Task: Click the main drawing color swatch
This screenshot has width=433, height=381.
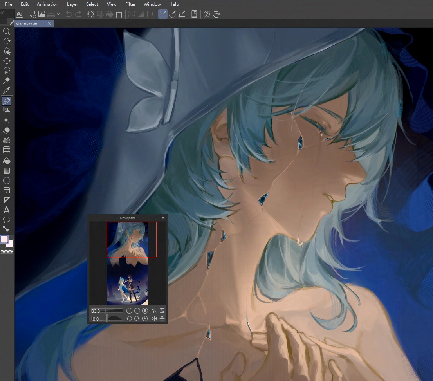Action: pos(5,239)
